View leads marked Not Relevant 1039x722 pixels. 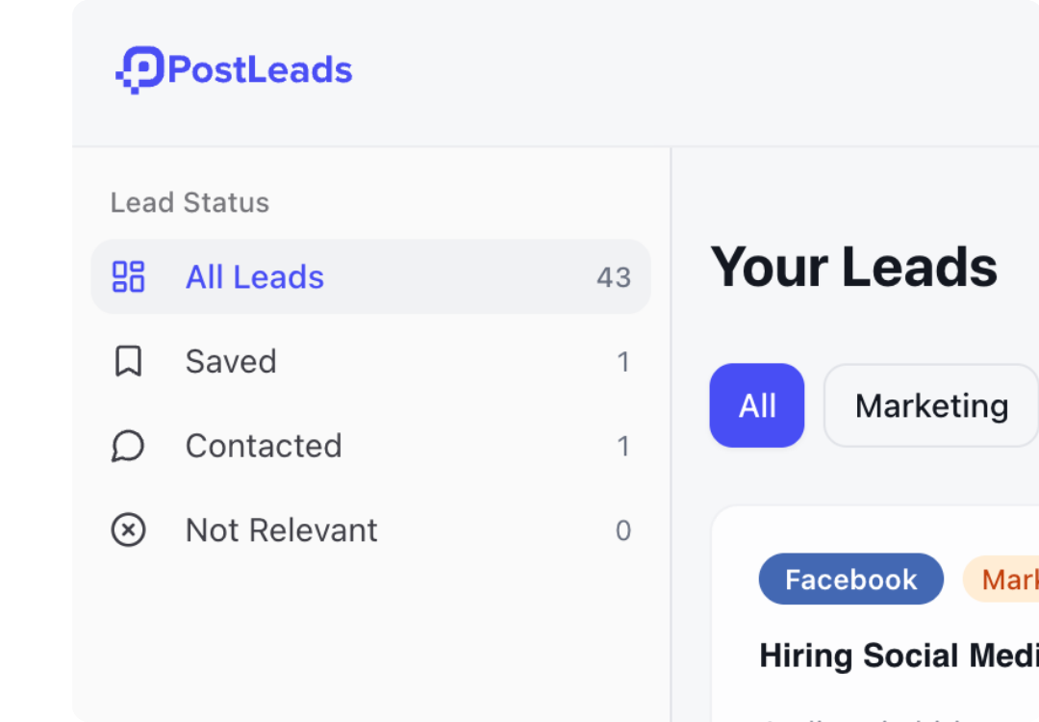281,530
